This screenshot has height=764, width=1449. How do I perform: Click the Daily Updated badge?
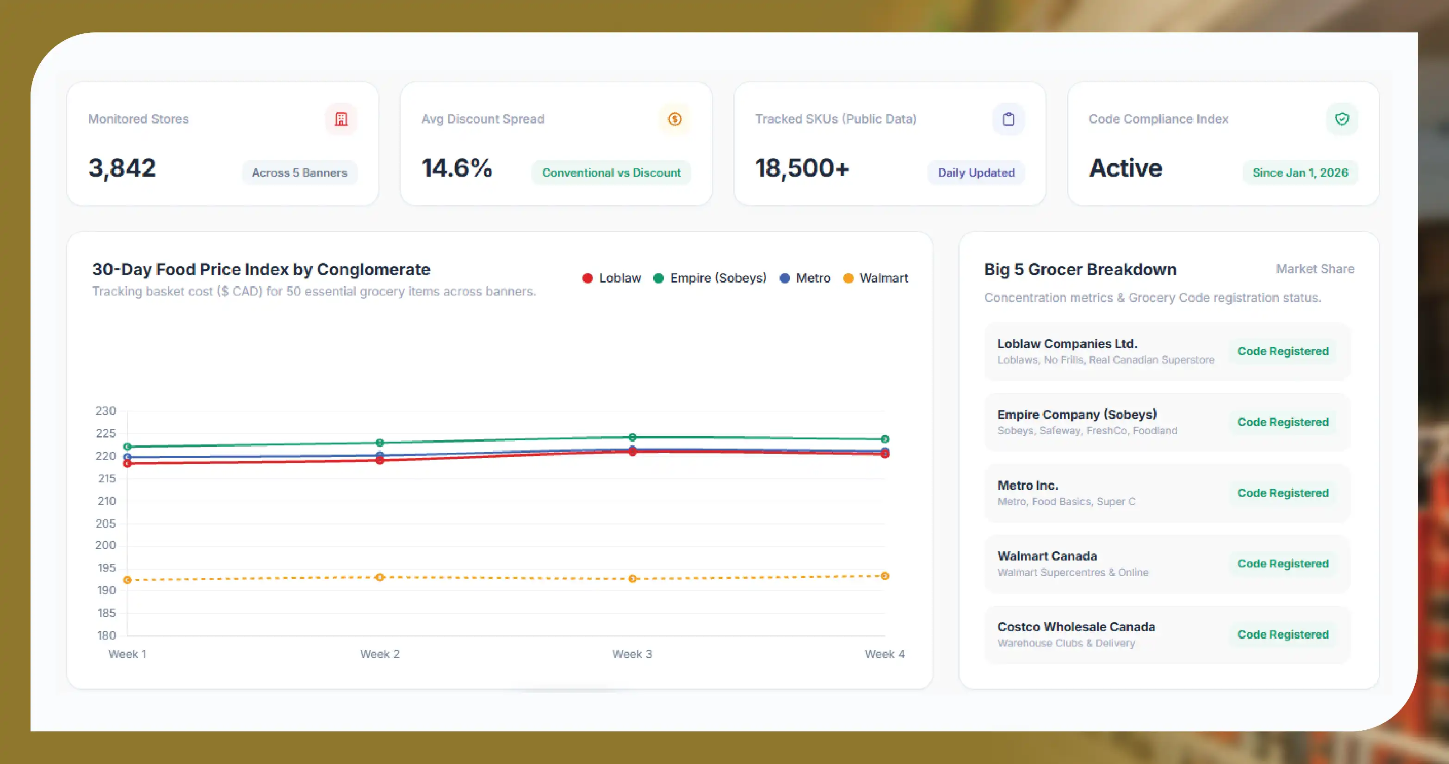tap(976, 173)
